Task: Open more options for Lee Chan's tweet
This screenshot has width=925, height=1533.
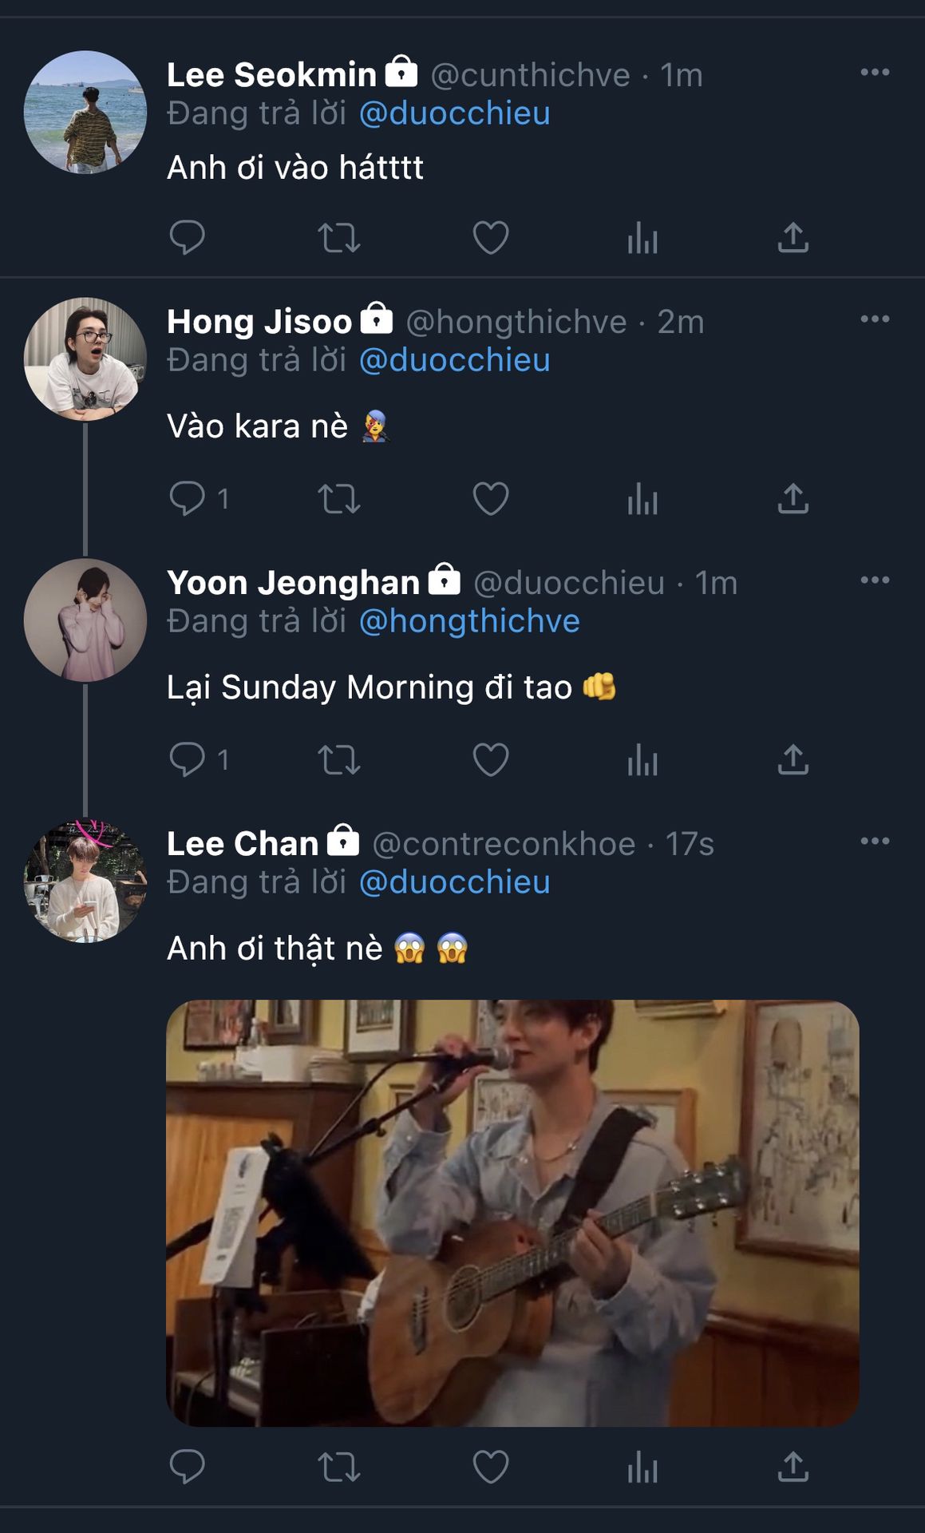Action: click(x=875, y=842)
